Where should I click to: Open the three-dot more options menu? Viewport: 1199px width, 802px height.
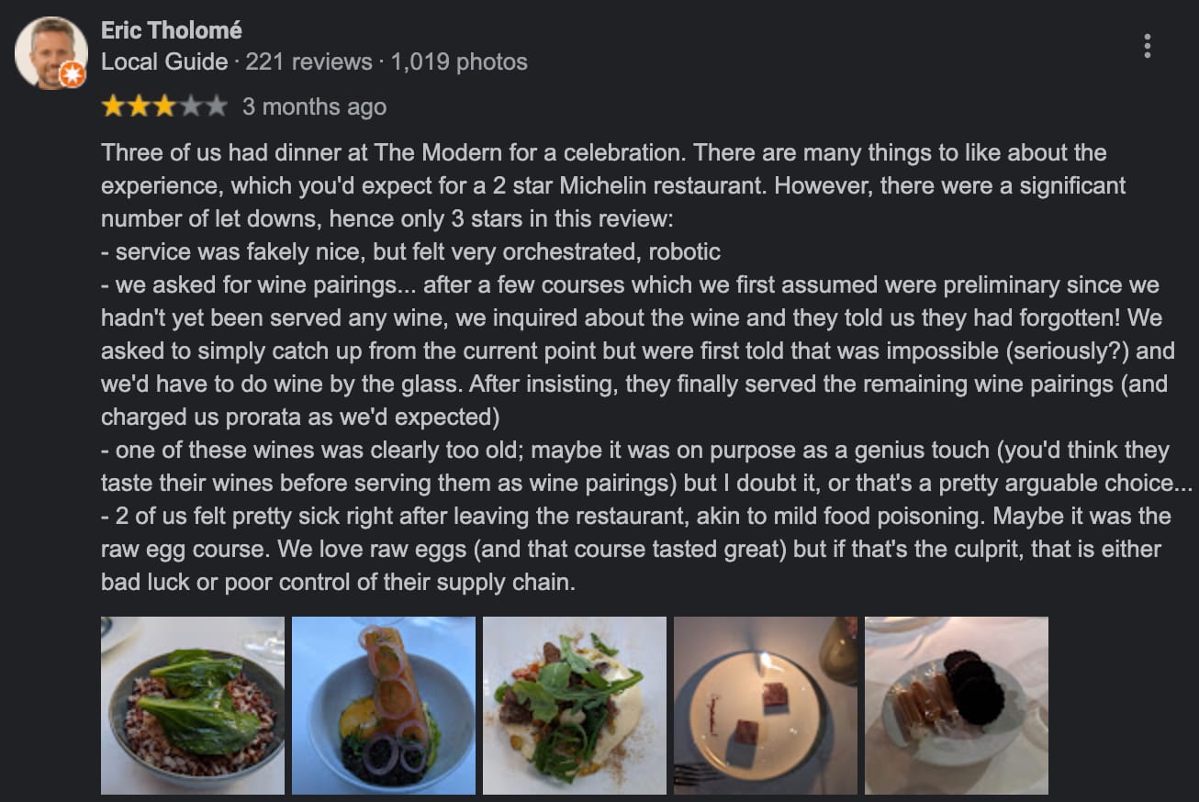coord(1147,46)
